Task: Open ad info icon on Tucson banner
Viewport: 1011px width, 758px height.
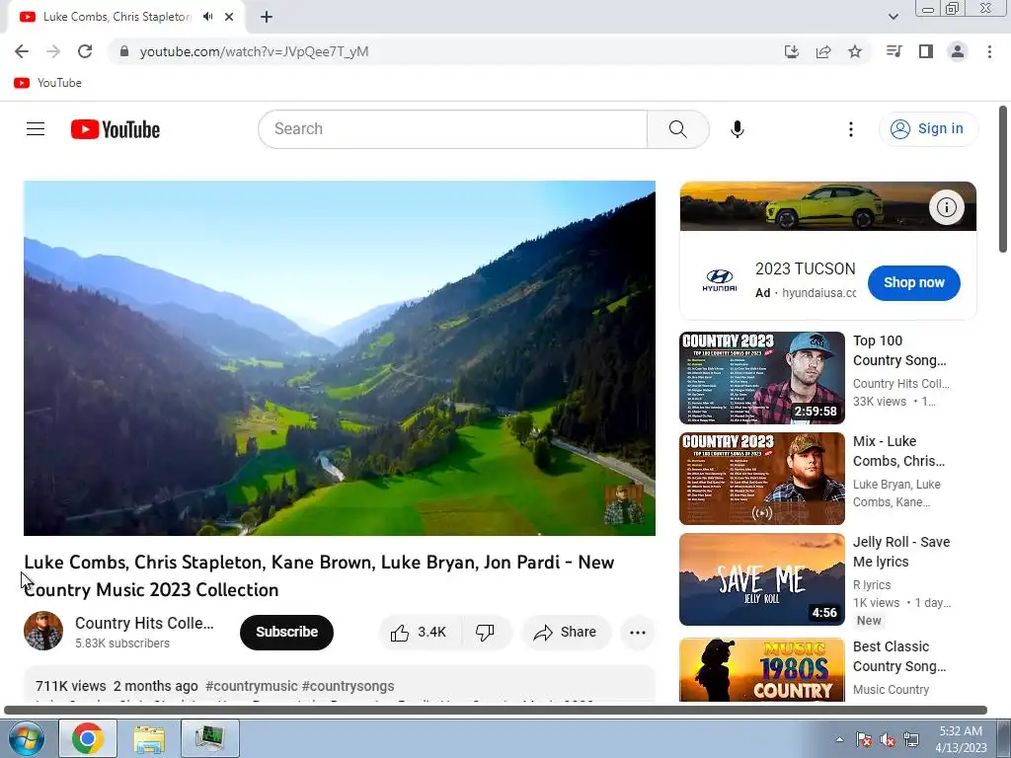Action: click(947, 207)
